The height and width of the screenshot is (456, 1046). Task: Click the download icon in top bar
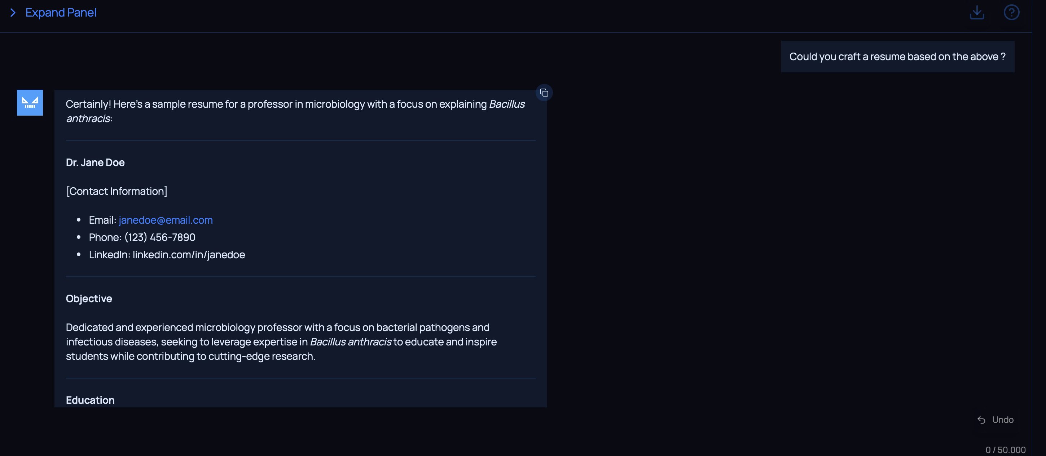coord(976,12)
